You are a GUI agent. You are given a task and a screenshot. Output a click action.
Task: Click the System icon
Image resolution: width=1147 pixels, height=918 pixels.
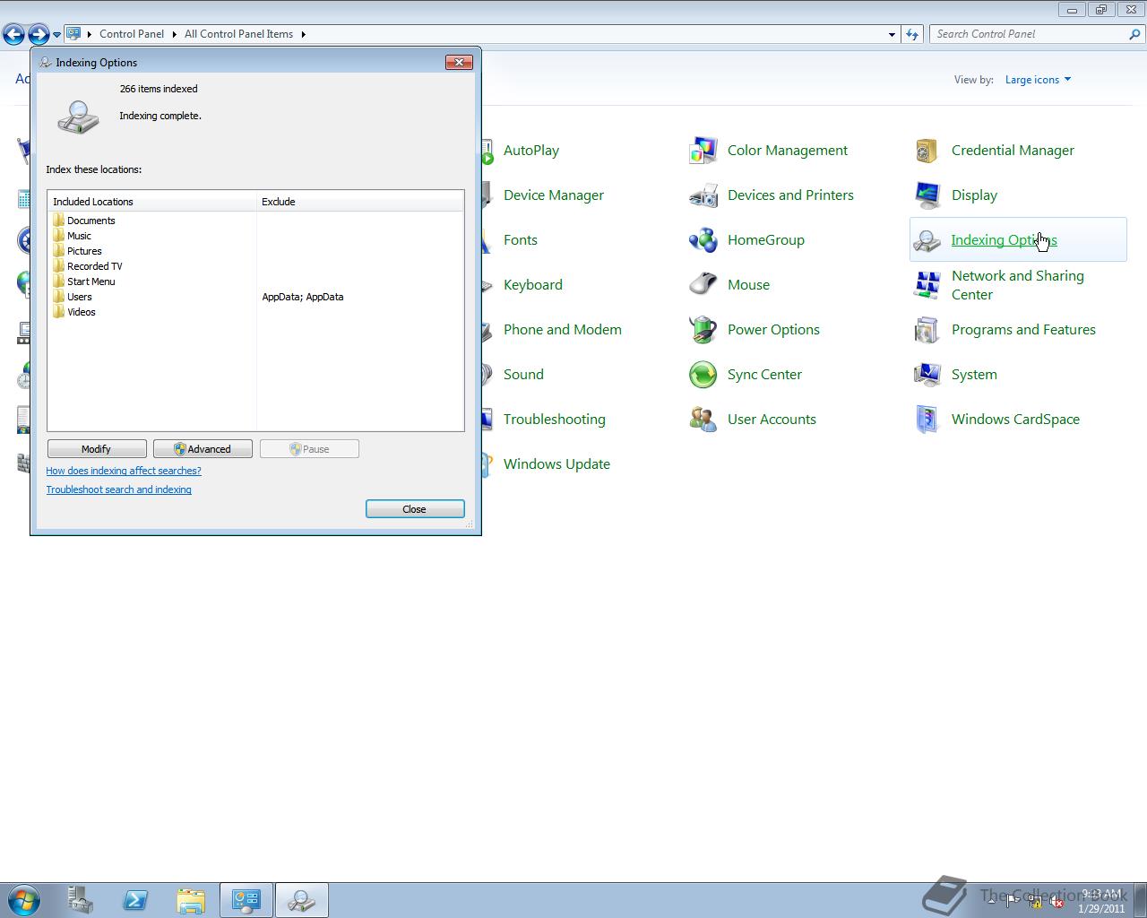pos(927,375)
